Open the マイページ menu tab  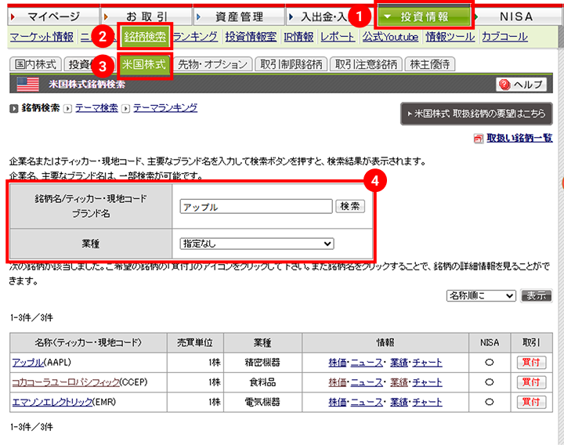[x=53, y=16]
